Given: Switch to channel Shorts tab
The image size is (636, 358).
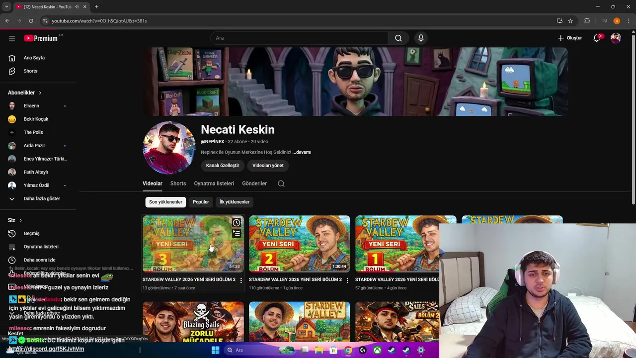Looking at the screenshot, I should [178, 183].
